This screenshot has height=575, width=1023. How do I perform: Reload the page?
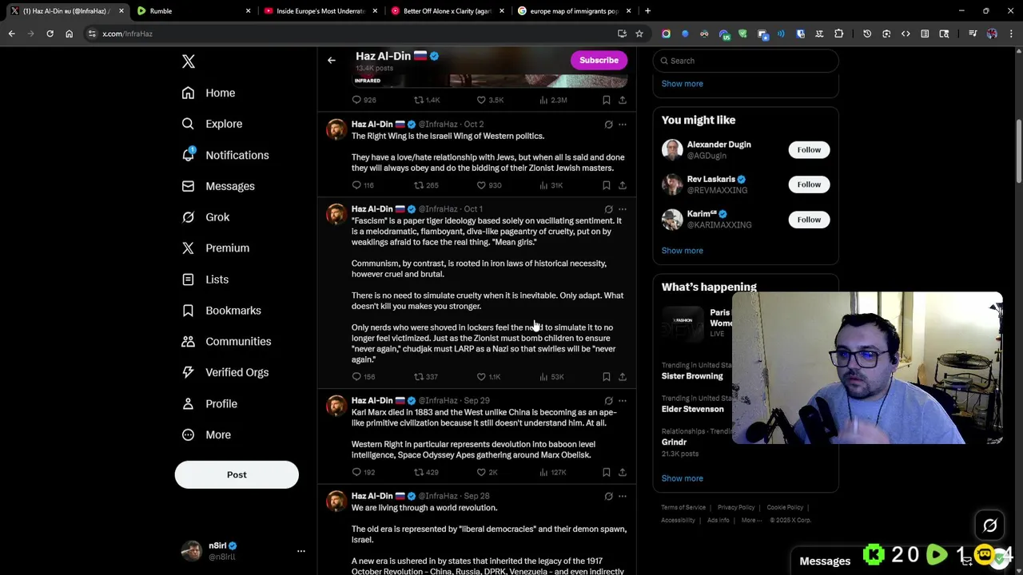point(50,34)
